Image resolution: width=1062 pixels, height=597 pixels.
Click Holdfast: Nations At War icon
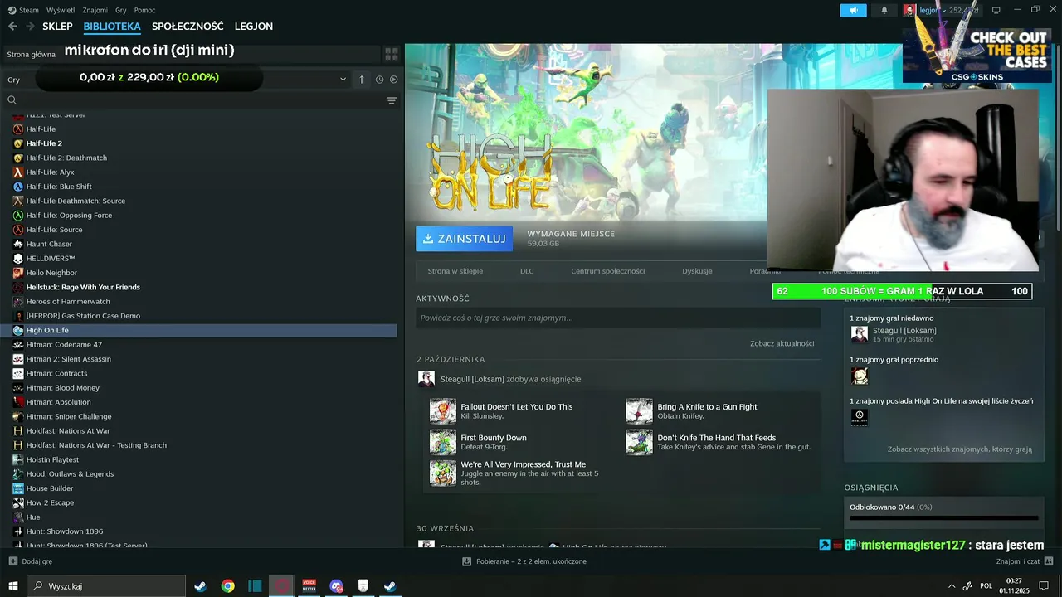(x=18, y=431)
